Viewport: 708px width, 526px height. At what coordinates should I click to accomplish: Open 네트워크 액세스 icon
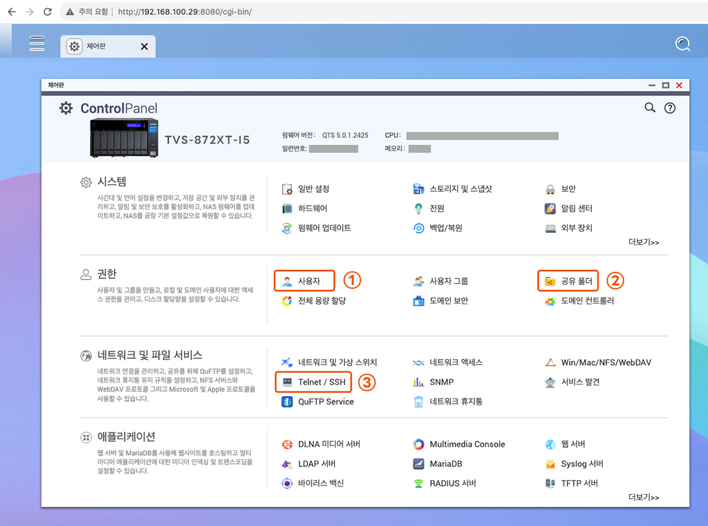point(419,363)
